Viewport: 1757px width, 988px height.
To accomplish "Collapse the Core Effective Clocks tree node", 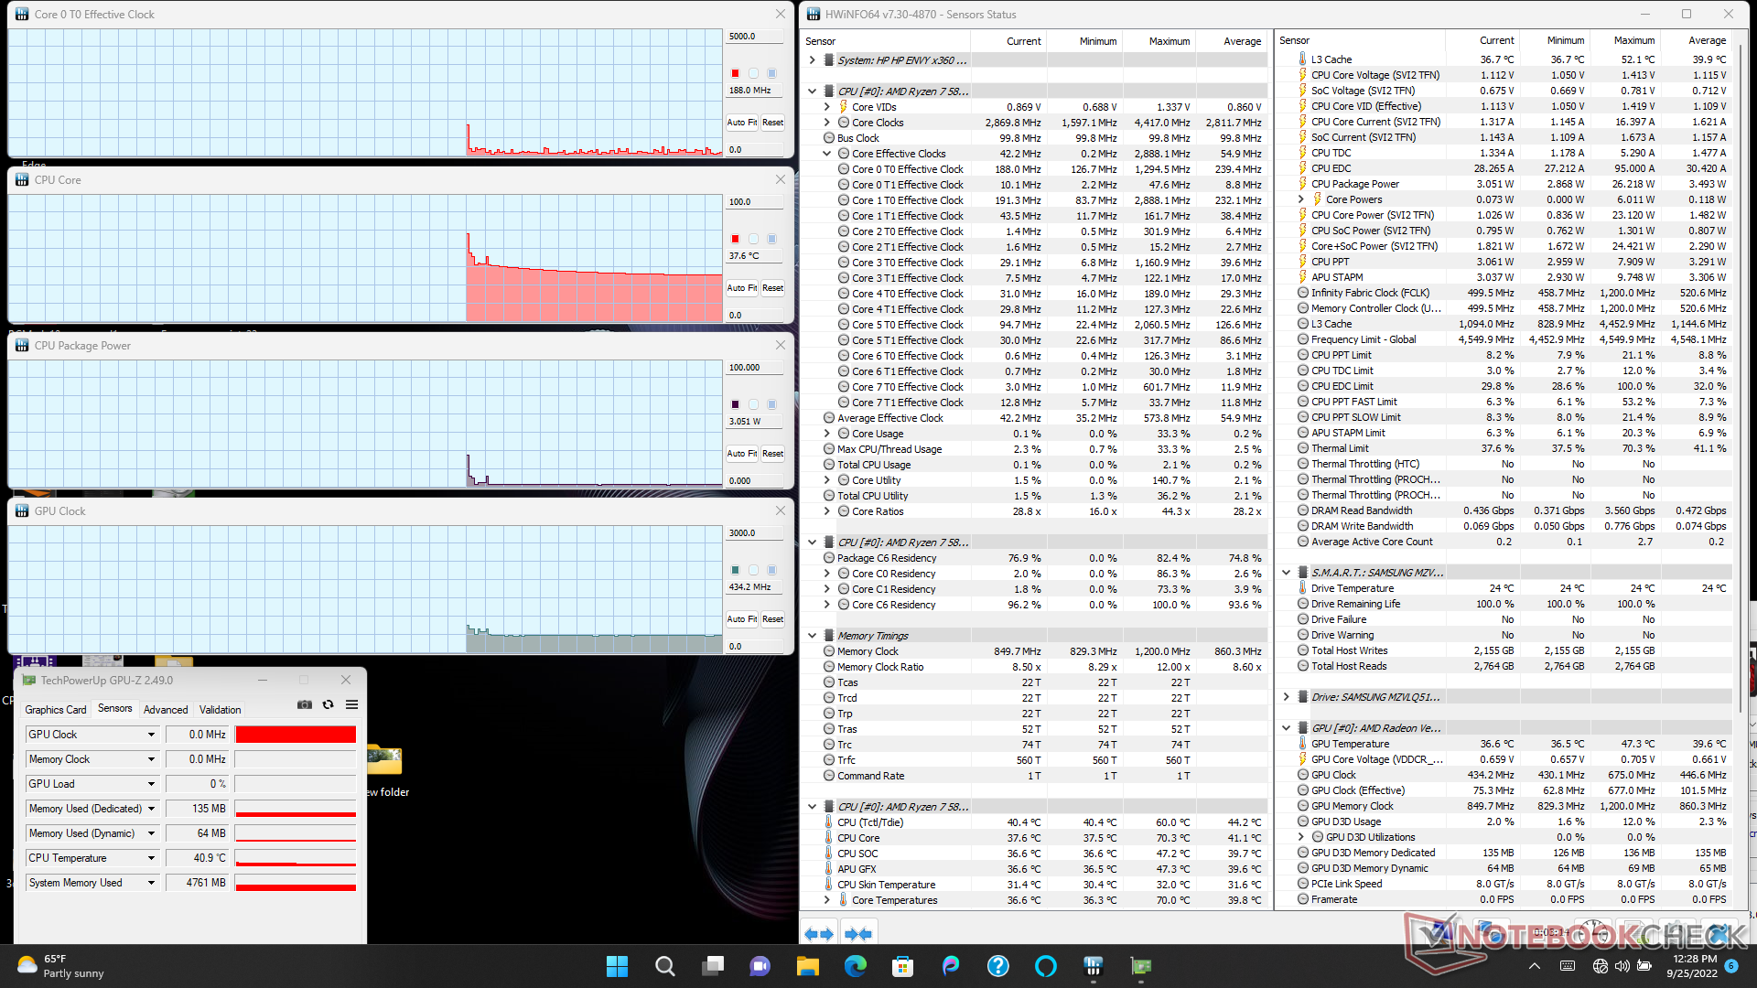I will point(827,154).
